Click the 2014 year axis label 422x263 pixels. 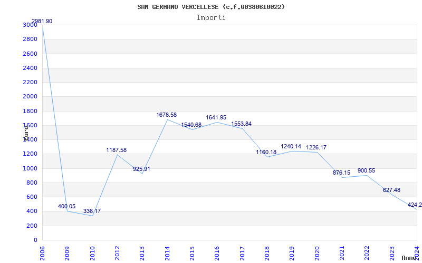point(167,254)
